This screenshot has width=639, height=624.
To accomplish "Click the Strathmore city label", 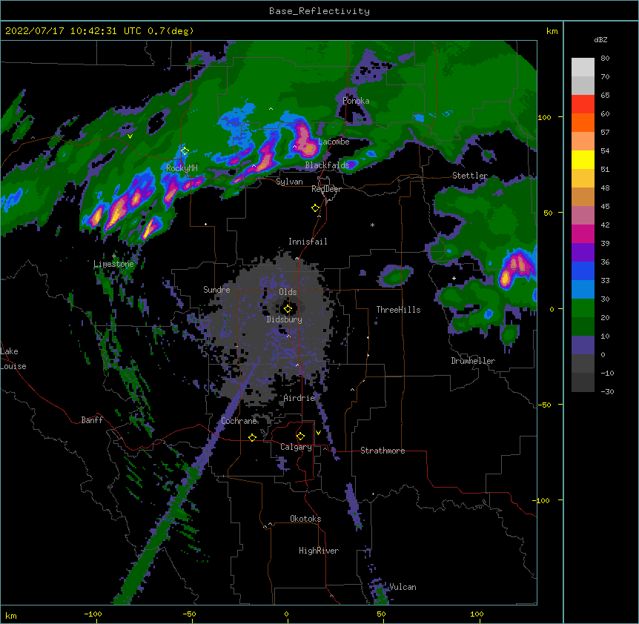I will [x=383, y=451].
